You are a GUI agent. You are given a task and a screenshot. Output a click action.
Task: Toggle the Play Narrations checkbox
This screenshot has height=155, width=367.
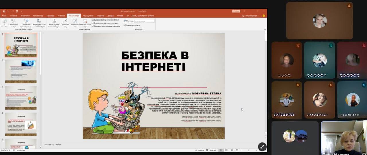[93, 20]
